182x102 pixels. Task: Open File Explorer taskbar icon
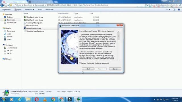[x=28, y=99]
